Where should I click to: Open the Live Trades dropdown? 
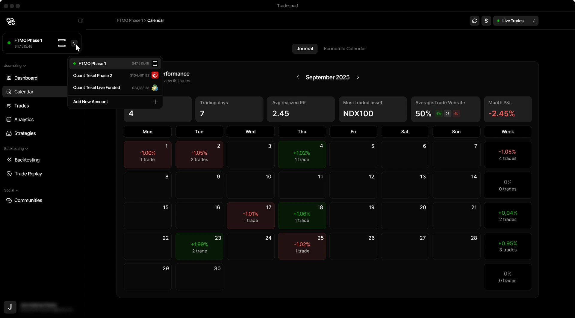516,21
